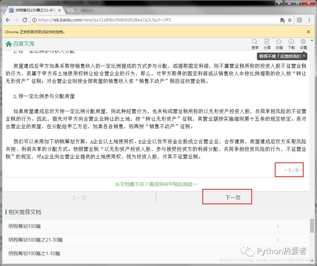The width and height of the screenshot is (317, 266).
Task: Click chevron on 纳税筹划100篇之21-30篇 row
Action: (x=278, y=240)
